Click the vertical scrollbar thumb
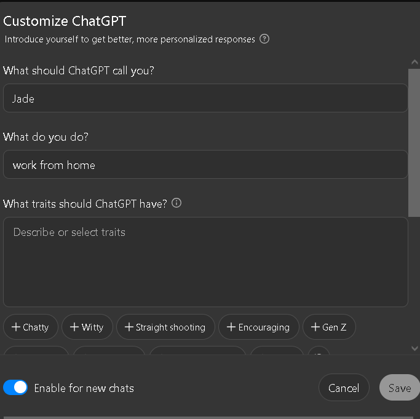 tap(414, 143)
